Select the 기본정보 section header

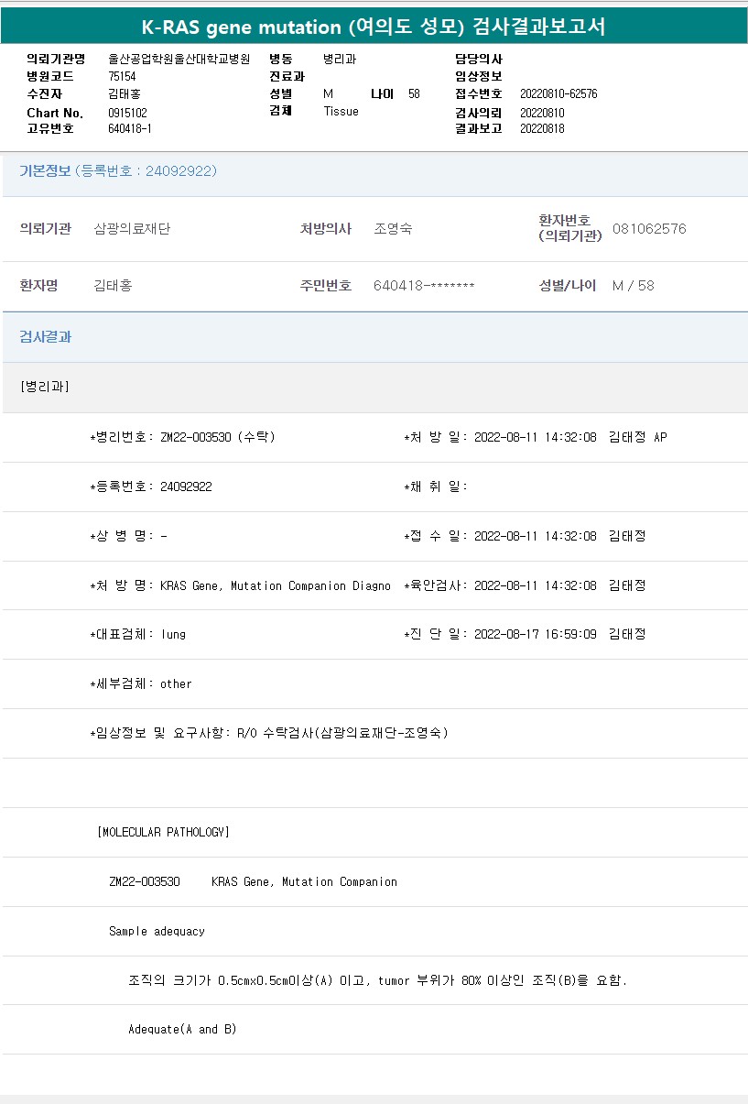118,171
